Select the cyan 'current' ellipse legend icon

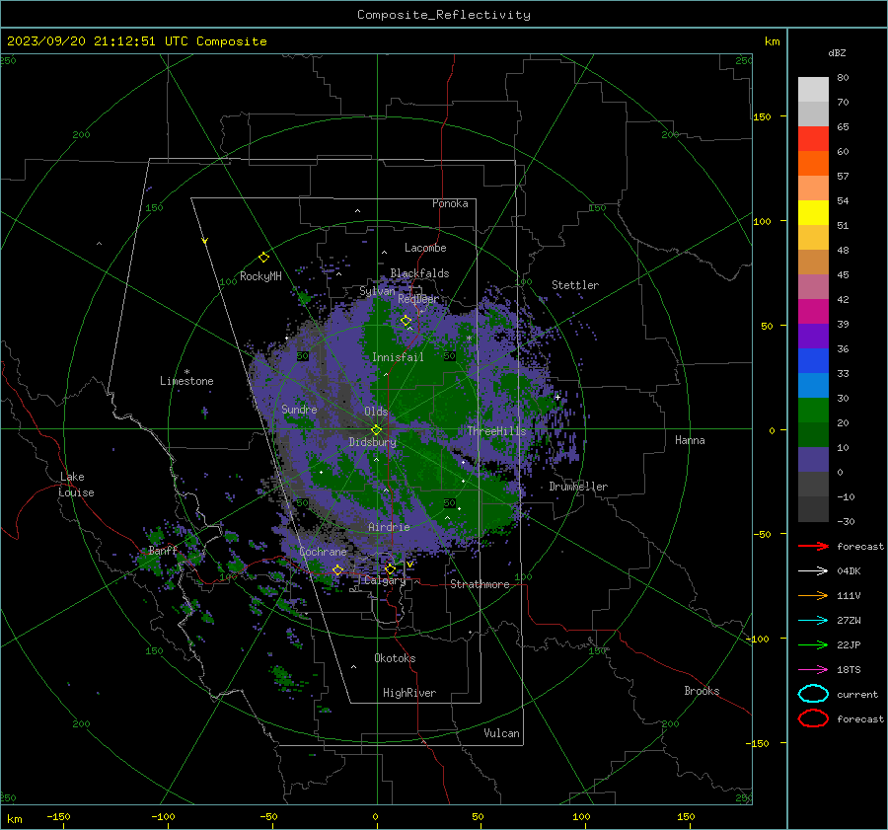[x=813, y=694]
